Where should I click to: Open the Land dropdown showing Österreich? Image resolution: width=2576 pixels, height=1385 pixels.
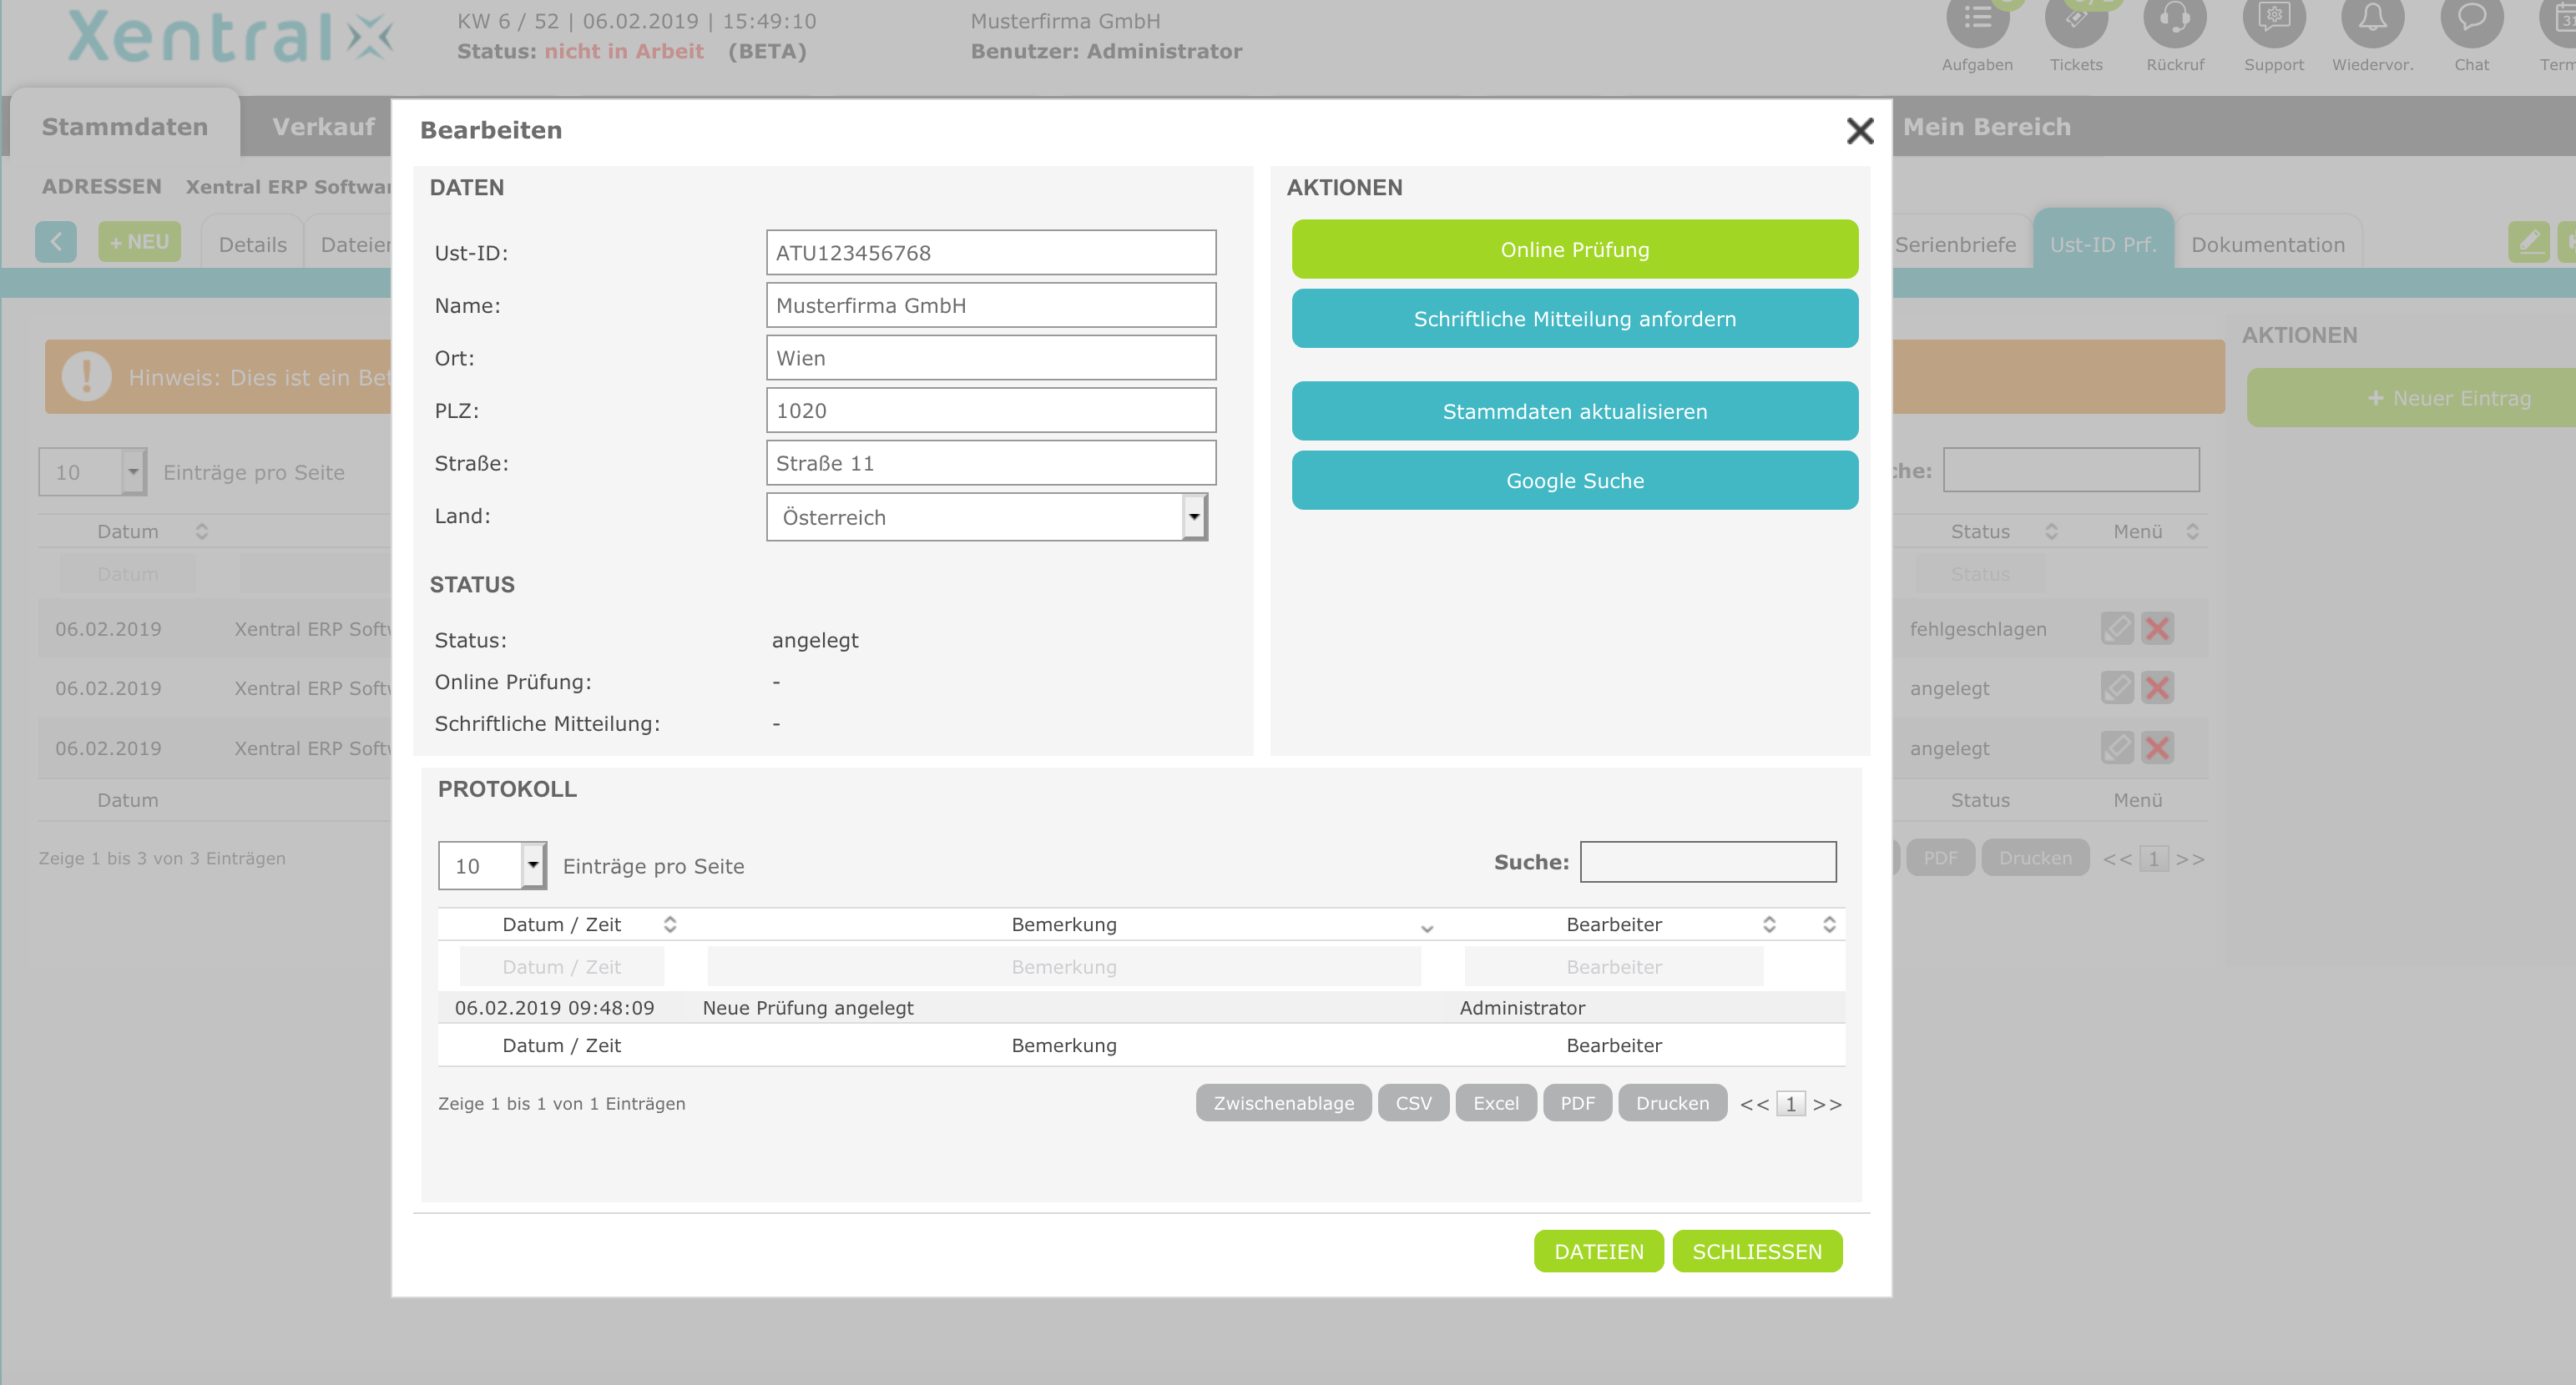point(987,516)
